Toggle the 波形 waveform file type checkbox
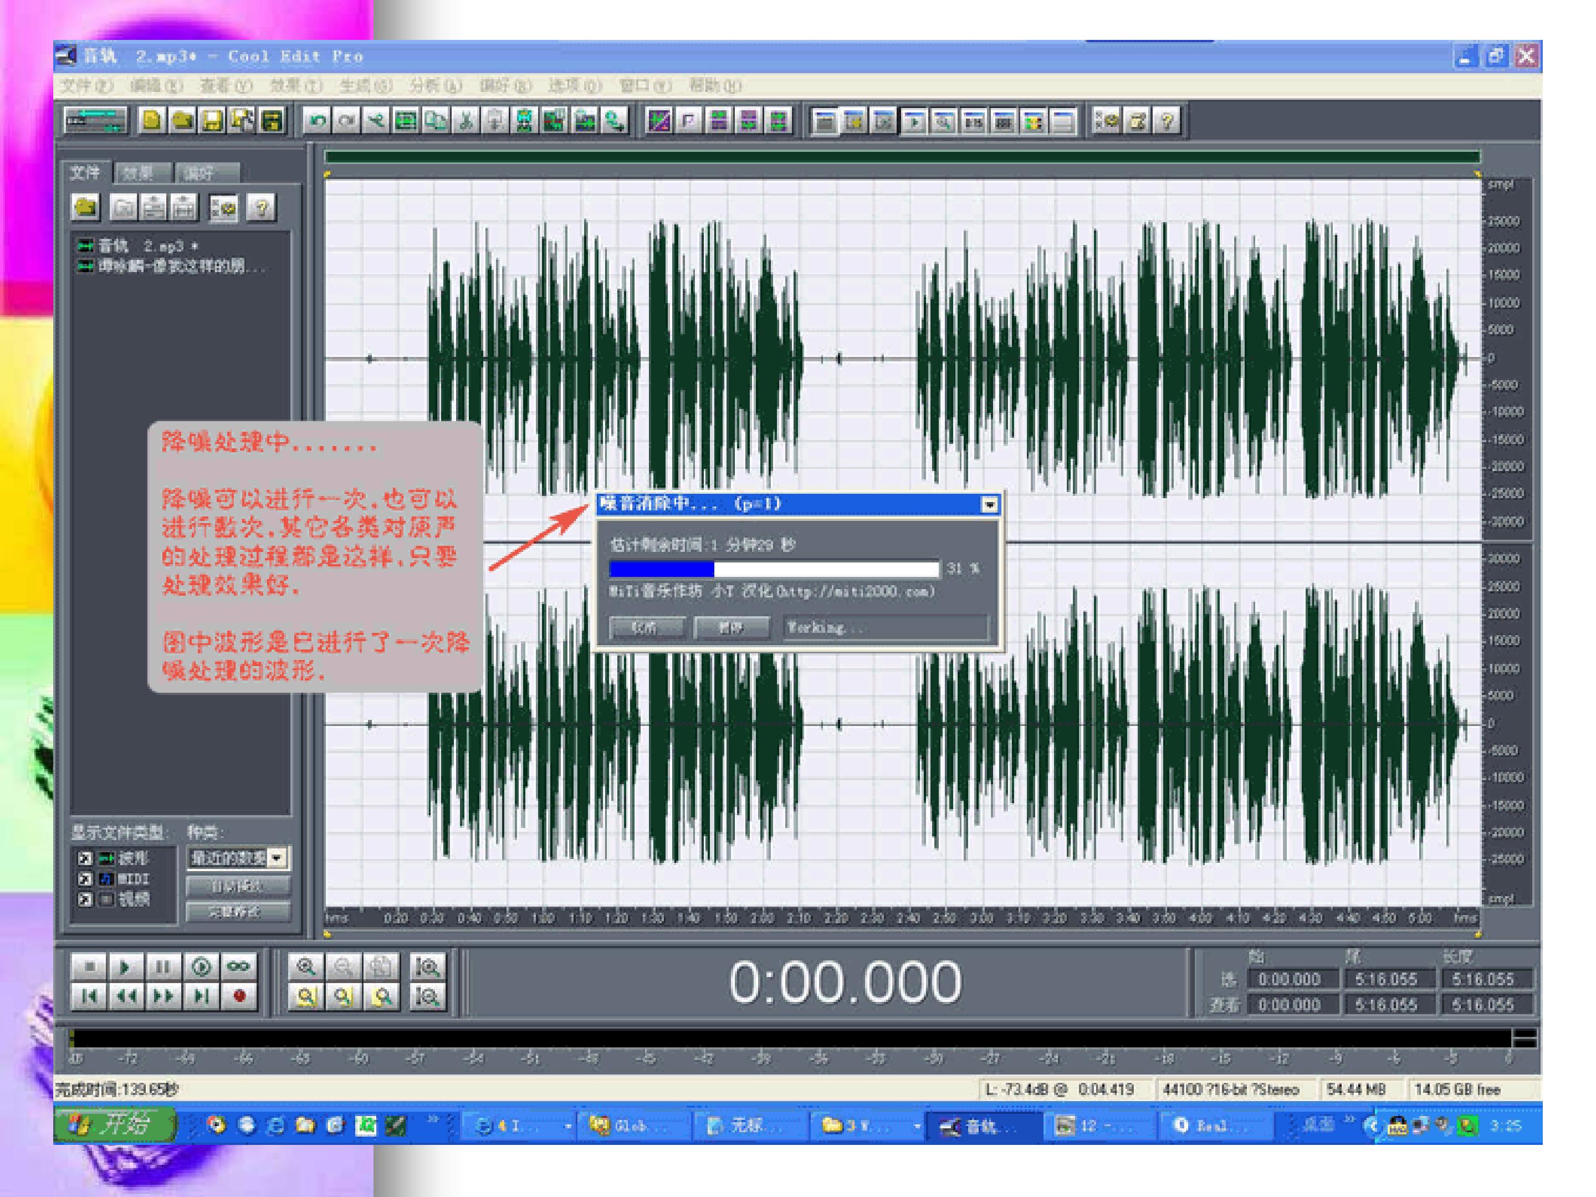 click(84, 858)
